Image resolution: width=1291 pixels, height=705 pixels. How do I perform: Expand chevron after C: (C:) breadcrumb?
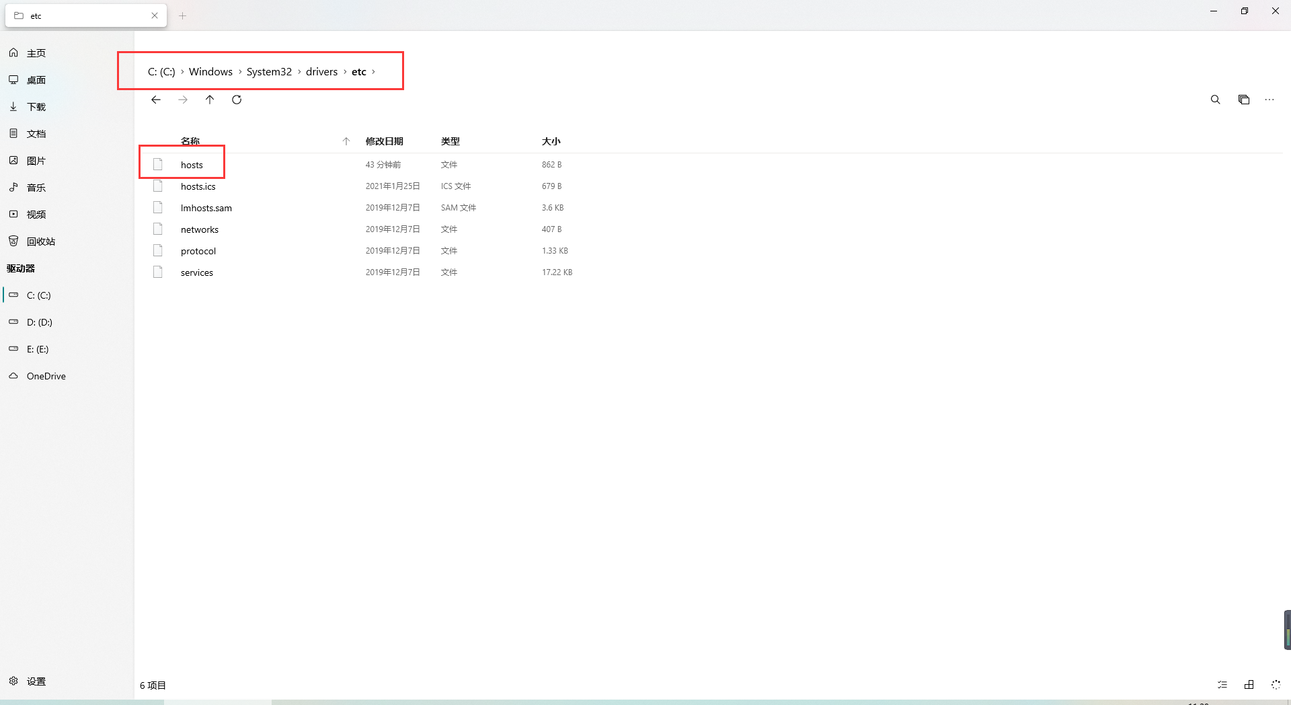click(x=182, y=72)
